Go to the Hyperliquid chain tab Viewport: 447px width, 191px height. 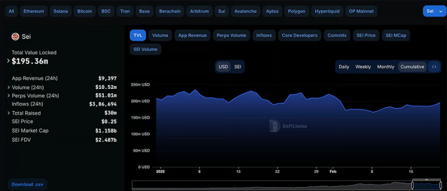[x=327, y=11]
